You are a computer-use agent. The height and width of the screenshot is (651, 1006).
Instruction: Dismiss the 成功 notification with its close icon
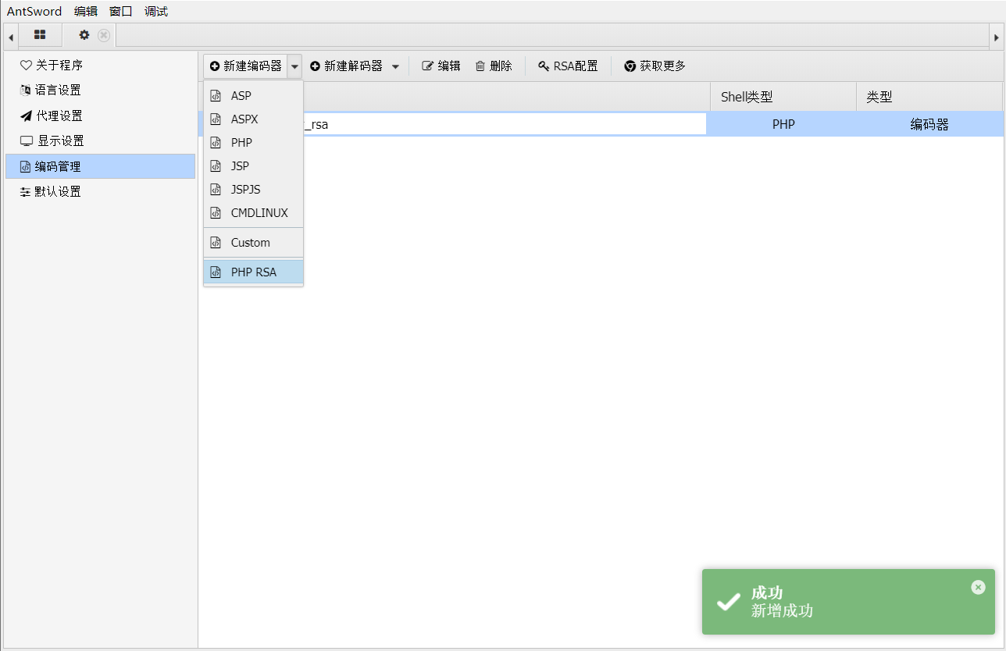[978, 587]
